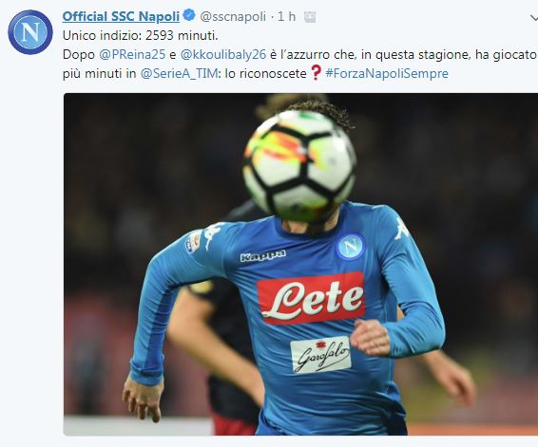Screen dimensions: 538x447
Task: Click tweet text "Unico indizio: 2593 minuti."
Action: tap(141, 36)
